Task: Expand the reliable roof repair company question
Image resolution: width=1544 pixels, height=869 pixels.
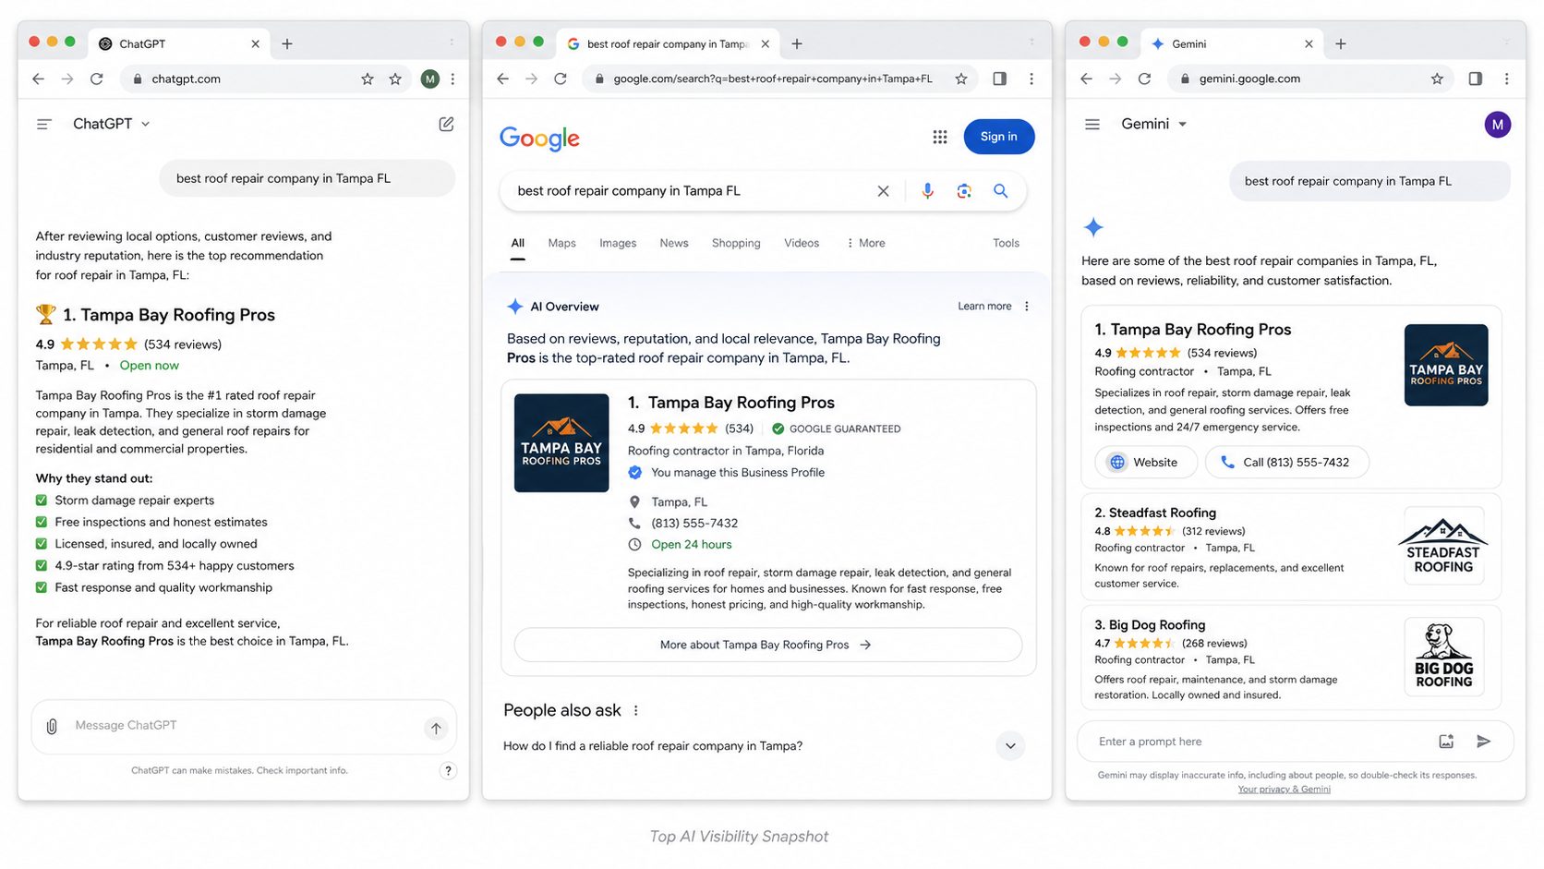Action: point(1010,746)
